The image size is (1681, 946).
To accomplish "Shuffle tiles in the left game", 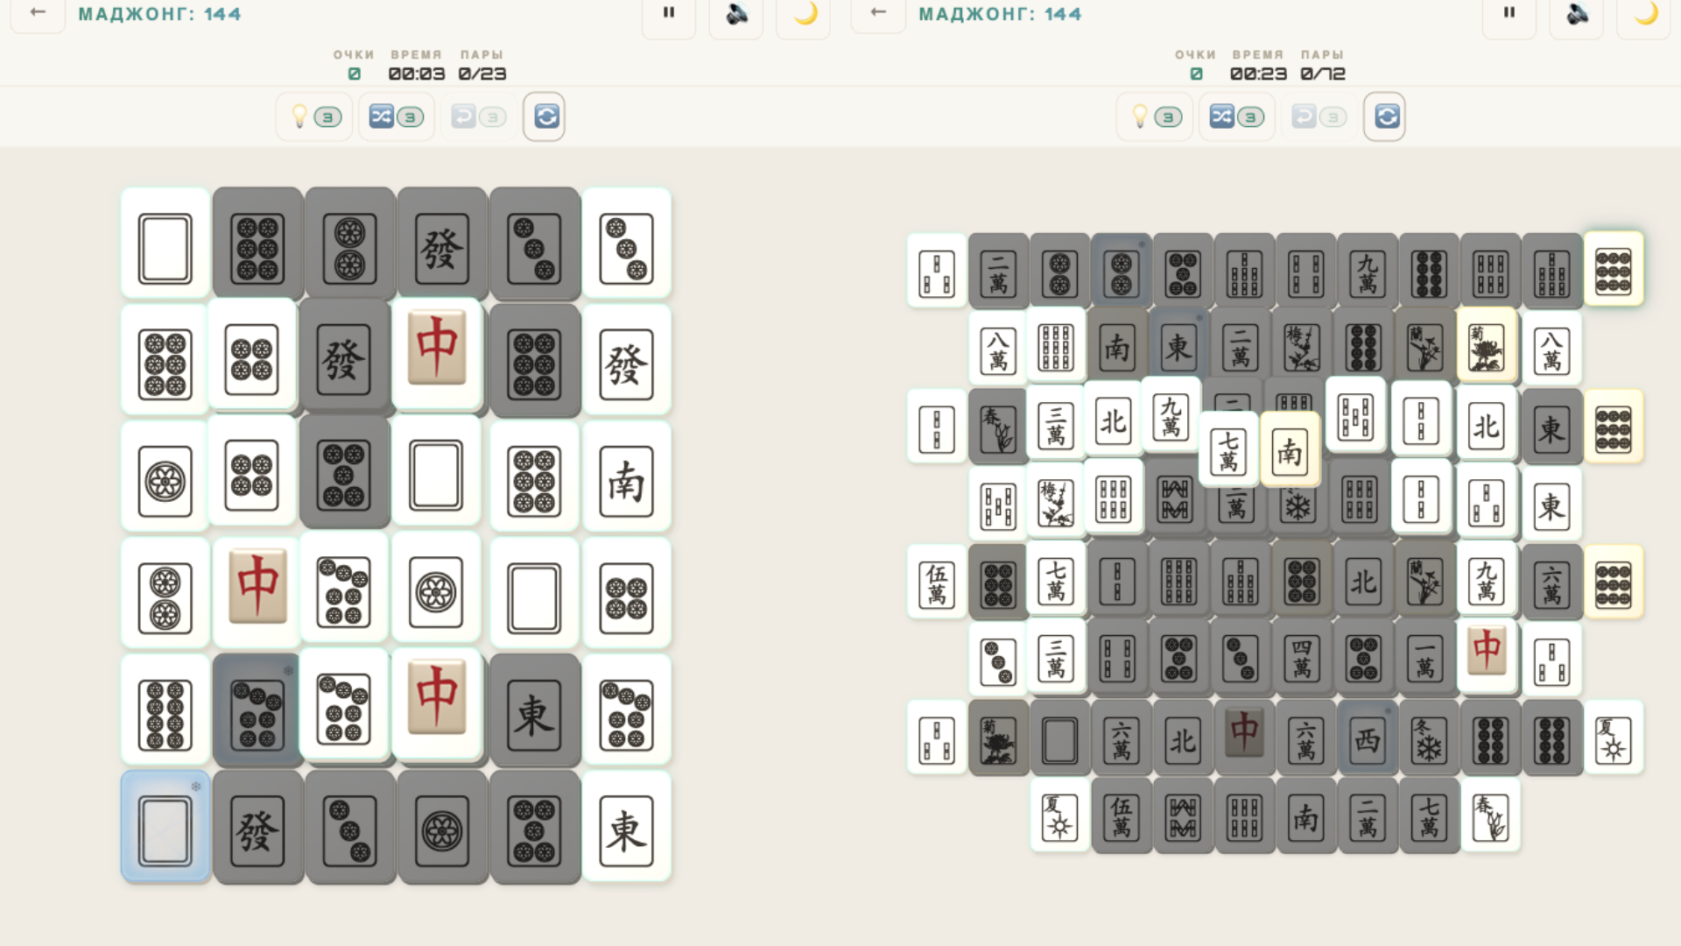I will [396, 116].
